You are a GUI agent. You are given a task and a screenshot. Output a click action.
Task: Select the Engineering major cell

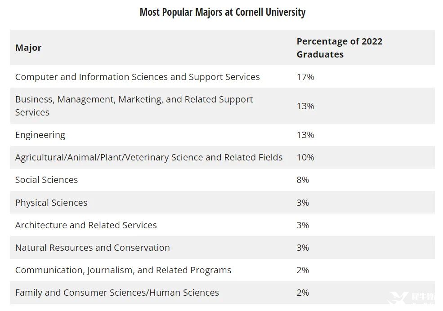(40, 135)
